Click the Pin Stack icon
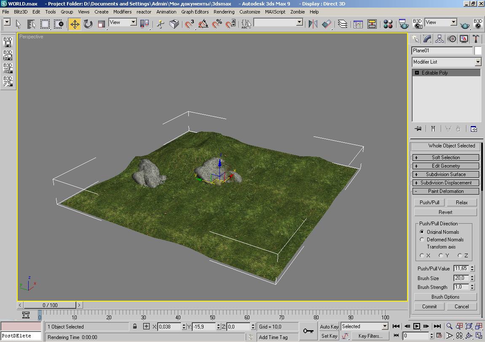Viewport: 485px width, 342px height. (418, 129)
